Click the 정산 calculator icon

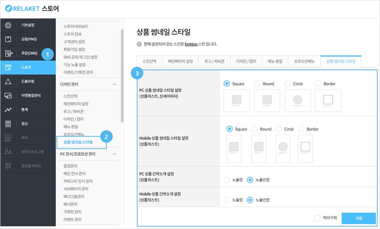click(x=8, y=124)
